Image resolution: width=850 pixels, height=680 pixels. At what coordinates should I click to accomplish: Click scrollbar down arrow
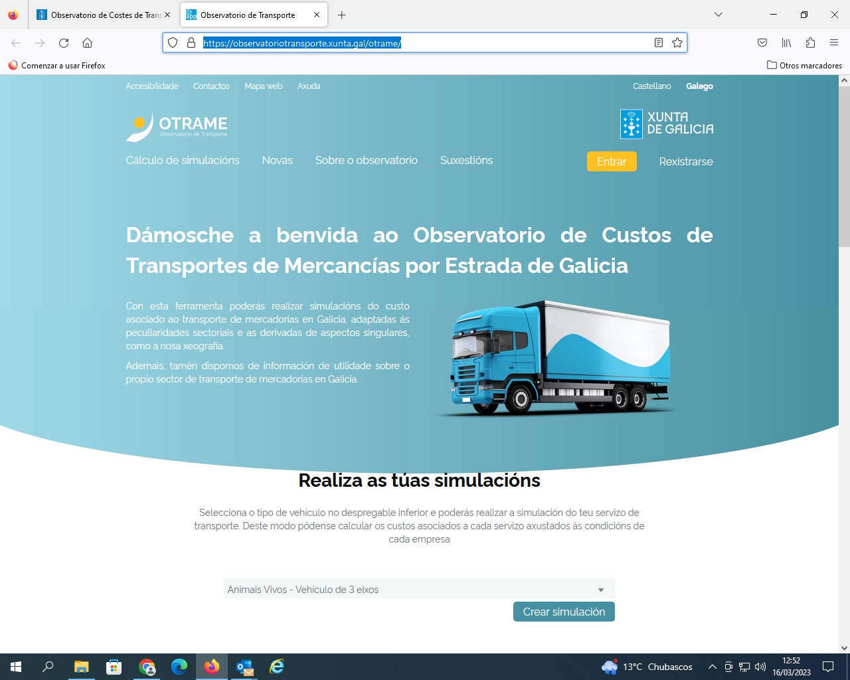pyautogui.click(x=844, y=648)
